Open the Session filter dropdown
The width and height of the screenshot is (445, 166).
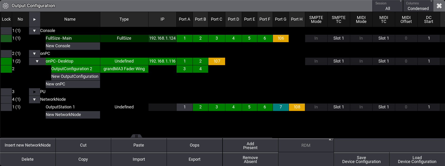coord(388,6)
